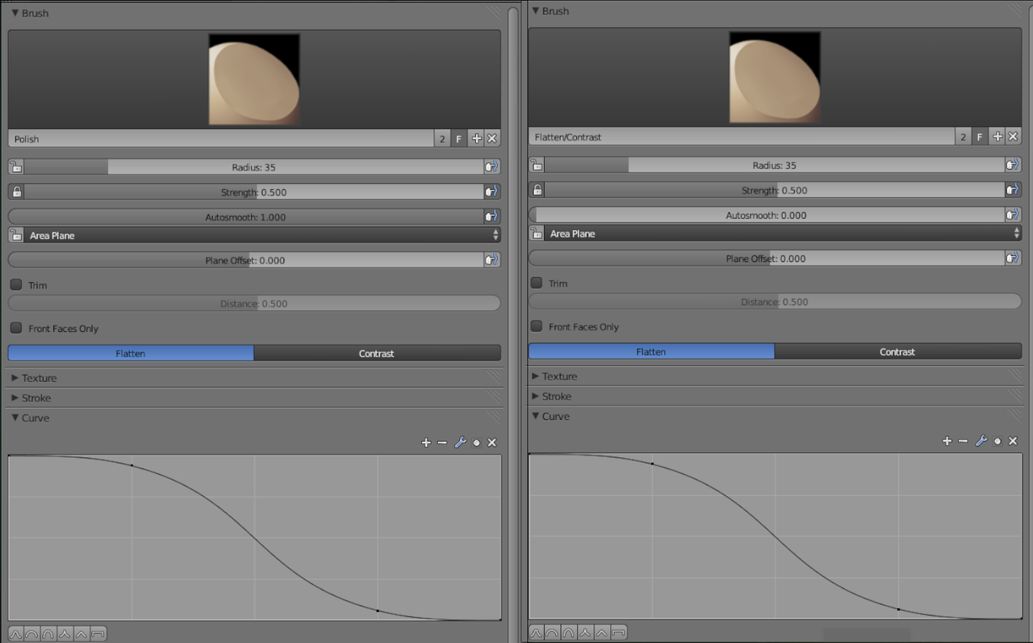The image size is (1033, 643).
Task: Click Polish brush preview thumbnail
Action: pos(254,79)
